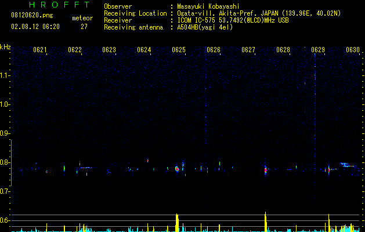
Task: Click the tall yellow power bar below 0625
Action: click(x=177, y=223)
